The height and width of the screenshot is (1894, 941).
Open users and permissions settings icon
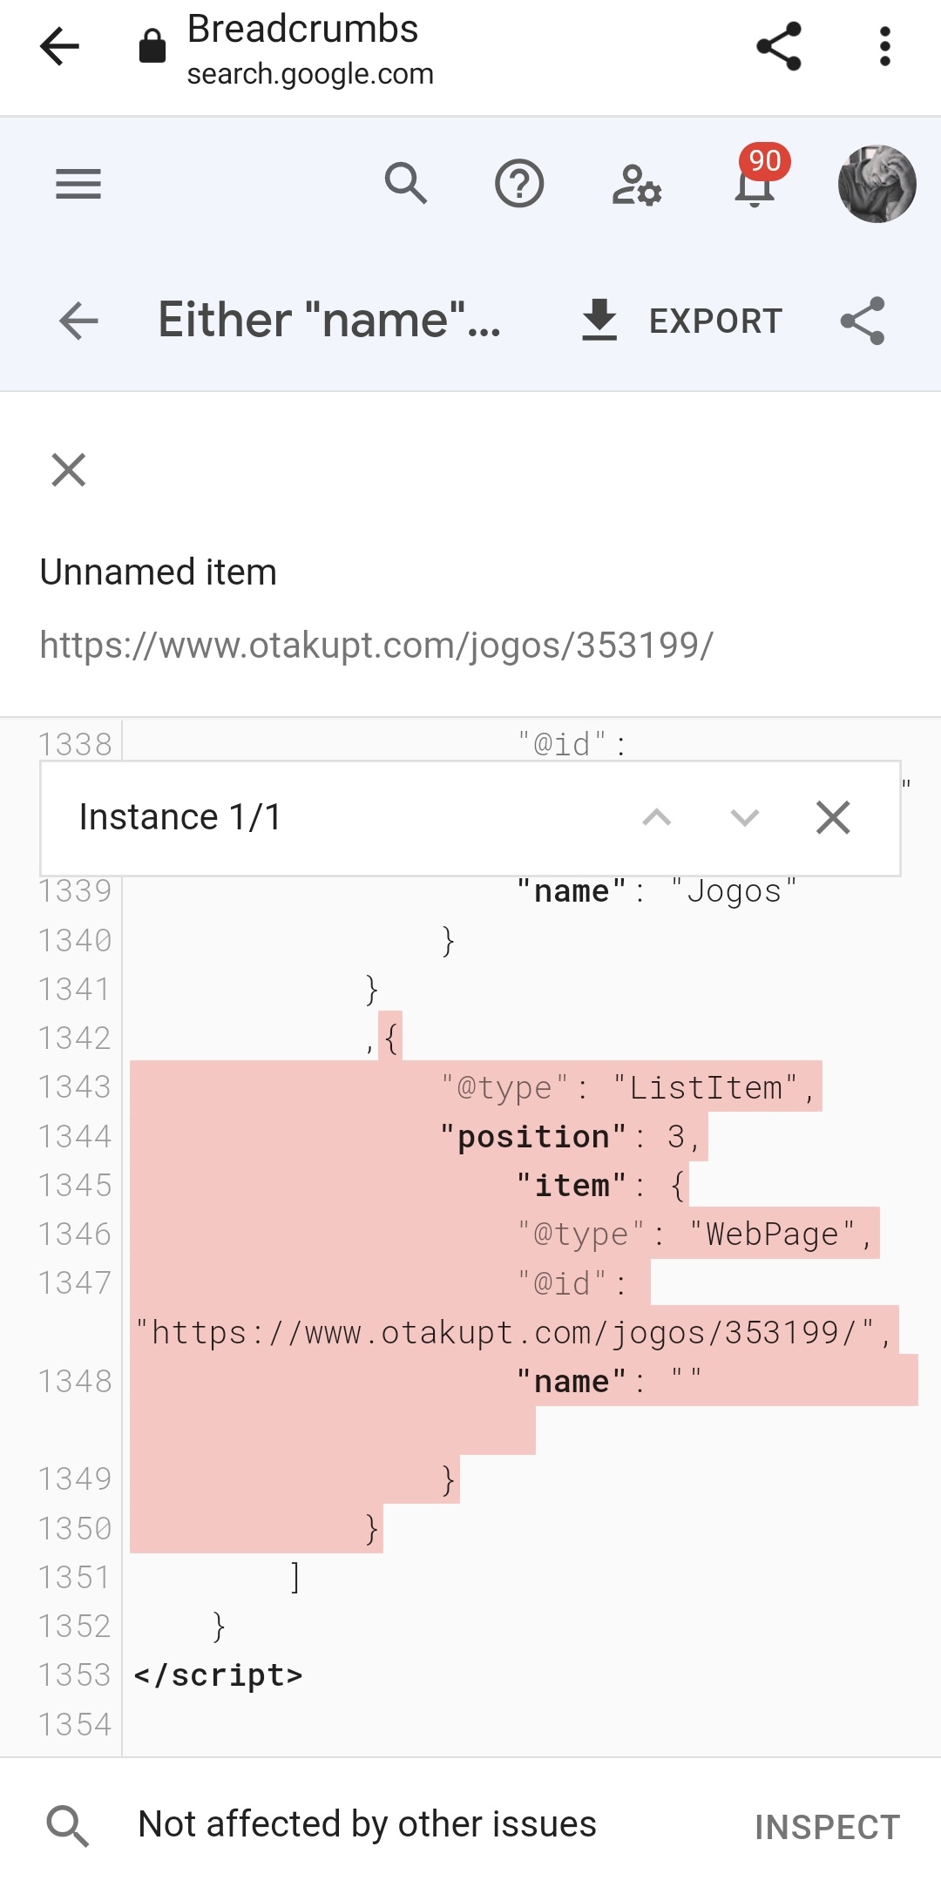[637, 185]
